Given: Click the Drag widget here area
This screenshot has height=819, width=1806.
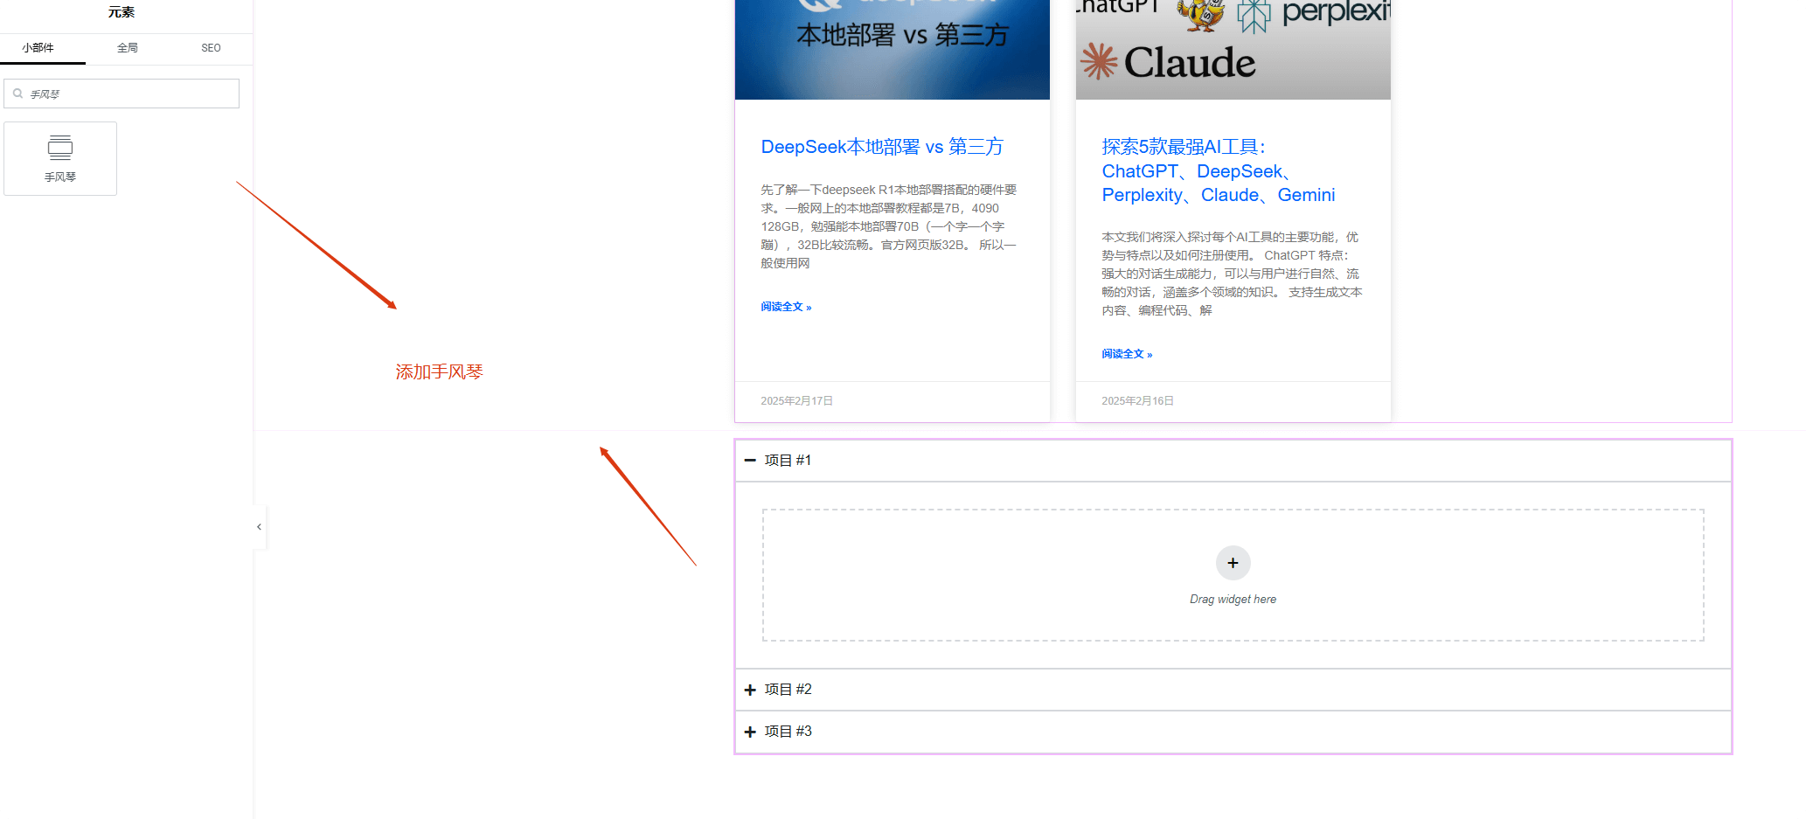Looking at the screenshot, I should [1233, 575].
